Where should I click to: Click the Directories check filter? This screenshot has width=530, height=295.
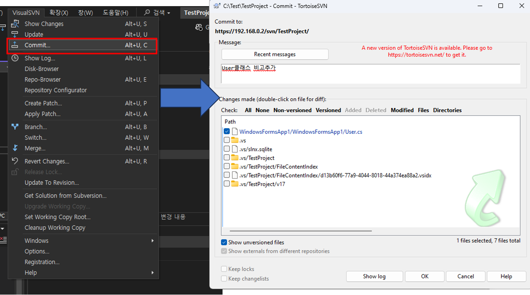point(448,110)
